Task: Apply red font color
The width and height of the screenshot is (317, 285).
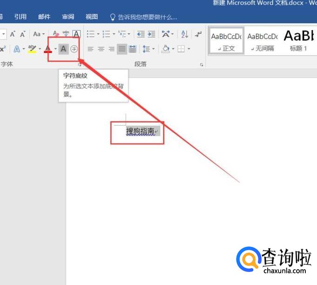Action: (48, 49)
